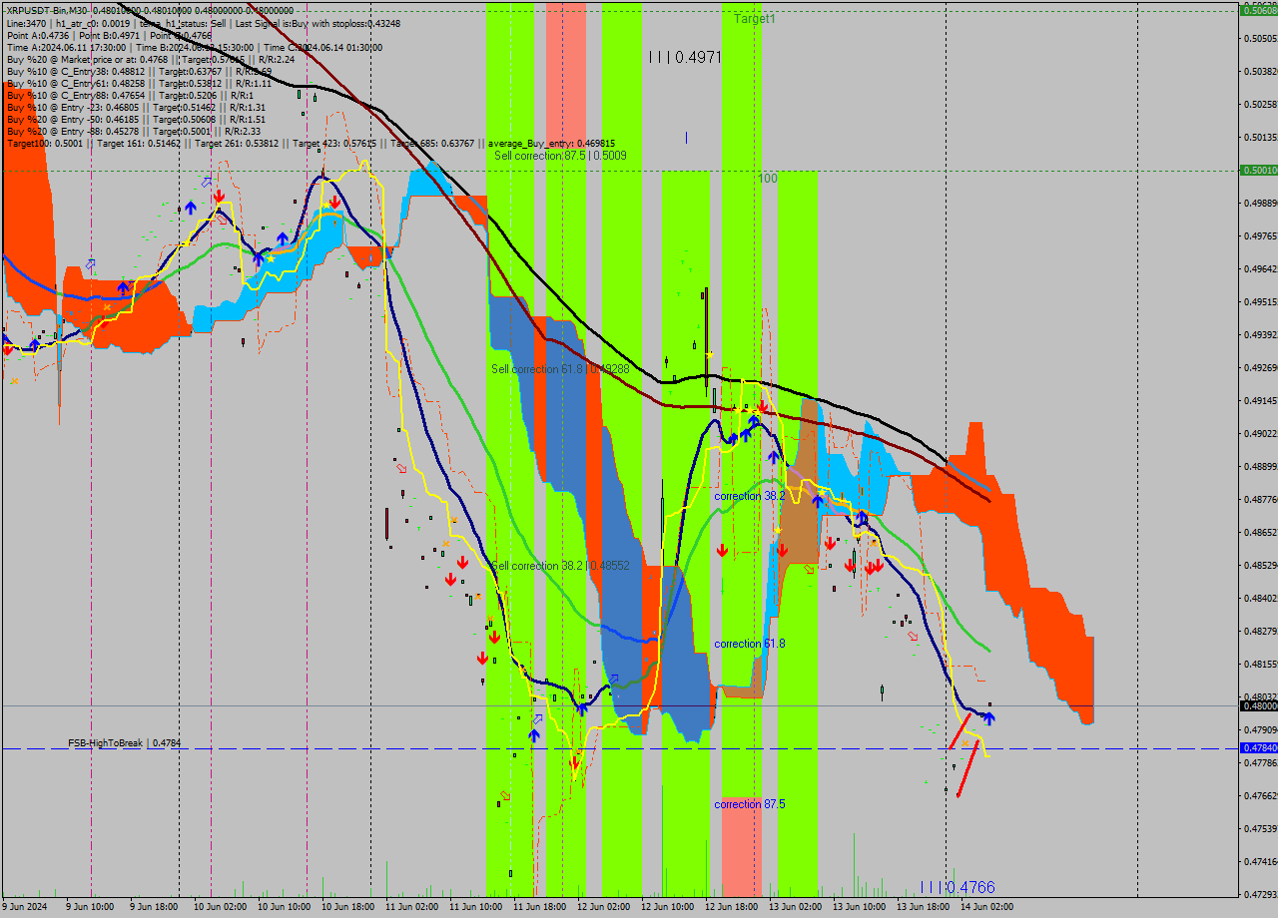Select 'Sell correction 38.2 | 0.48552' label
The height and width of the screenshot is (918, 1278).
(x=560, y=566)
